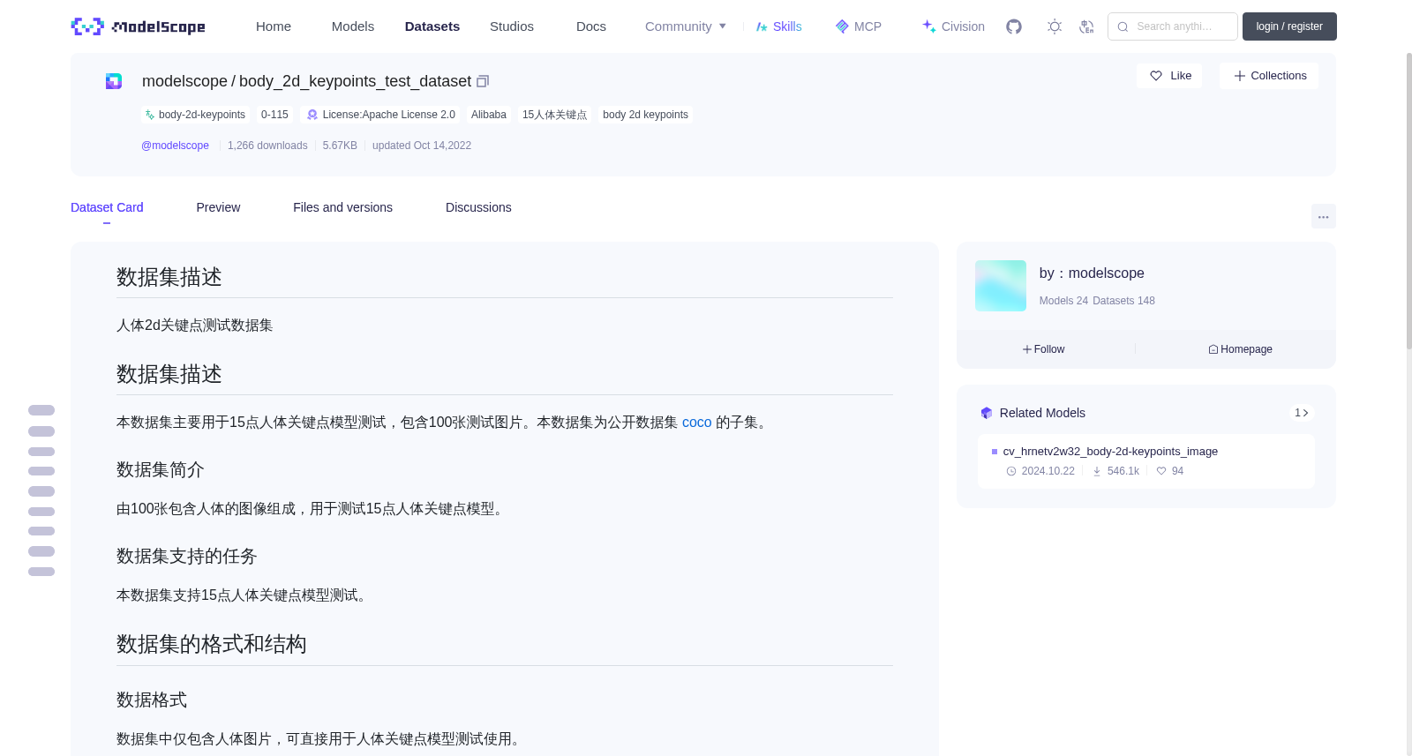The image size is (1412, 756).
Task: Click the Related Models cube icon
Action: [x=987, y=413]
